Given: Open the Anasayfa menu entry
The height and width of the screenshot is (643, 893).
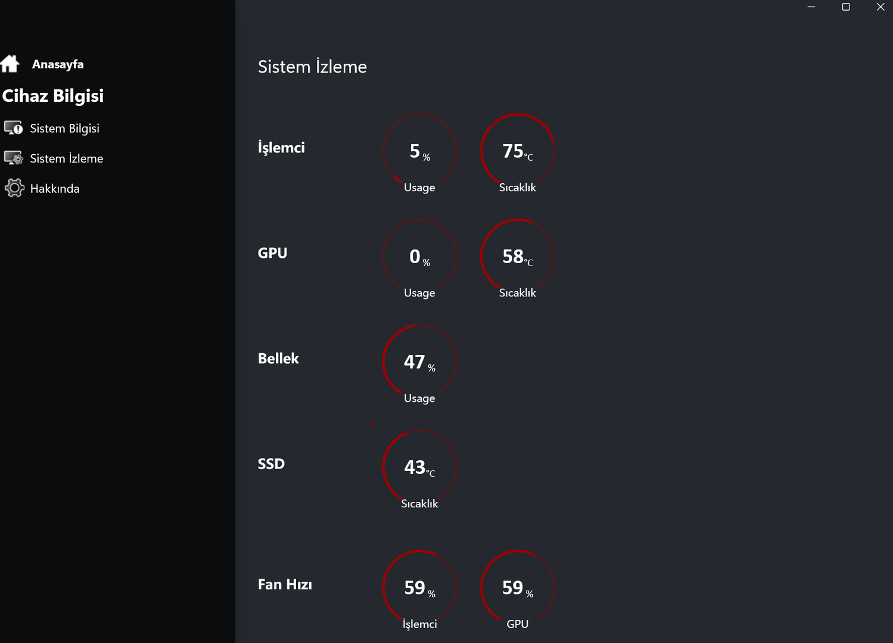Looking at the screenshot, I should click(x=58, y=64).
